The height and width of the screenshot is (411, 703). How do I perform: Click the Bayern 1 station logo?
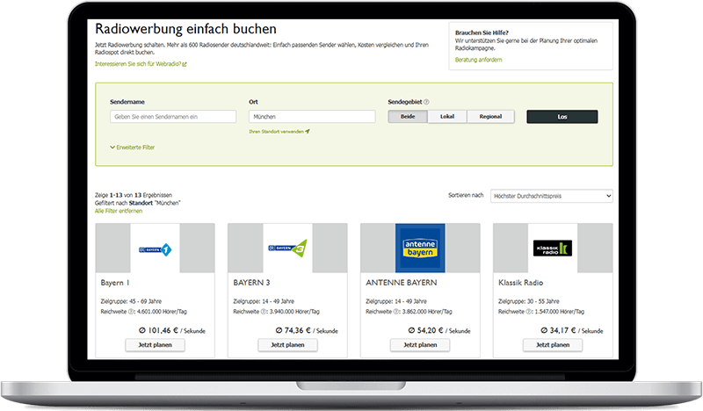(155, 249)
